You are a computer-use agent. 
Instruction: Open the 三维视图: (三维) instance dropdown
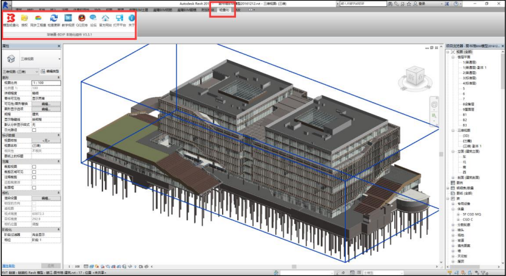coord(36,71)
